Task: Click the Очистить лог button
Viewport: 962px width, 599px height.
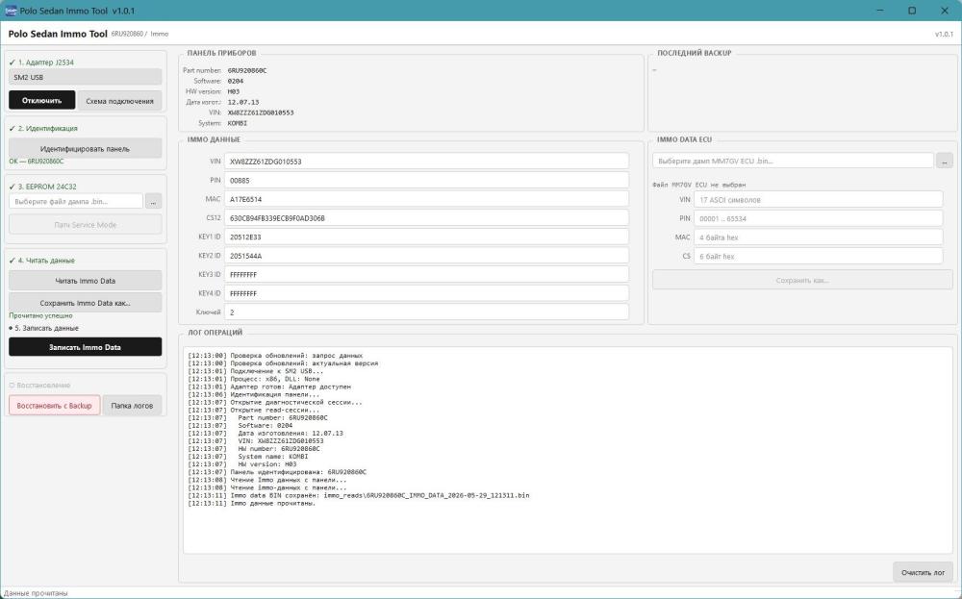Action: pos(923,572)
